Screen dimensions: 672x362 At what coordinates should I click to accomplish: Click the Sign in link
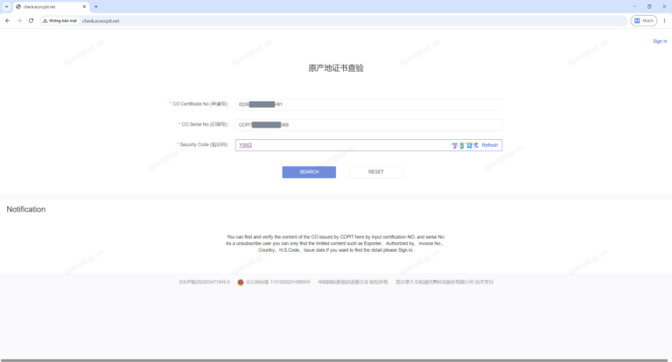point(660,41)
